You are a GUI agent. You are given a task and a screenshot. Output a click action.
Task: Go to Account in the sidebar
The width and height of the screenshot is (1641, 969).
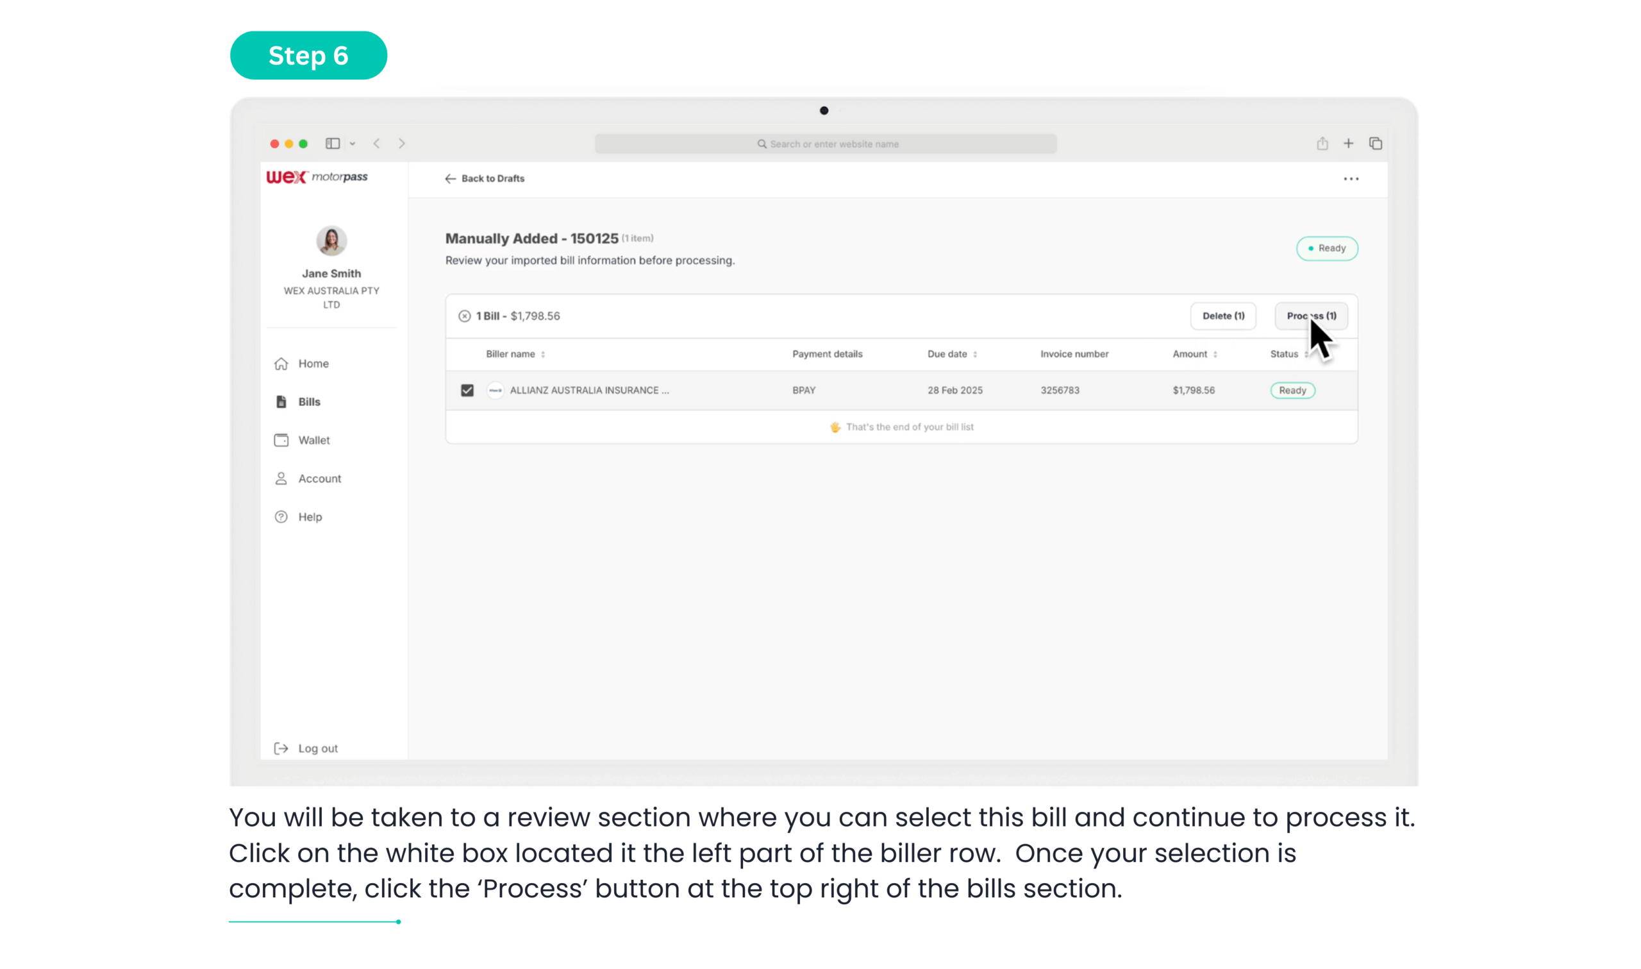tap(319, 478)
